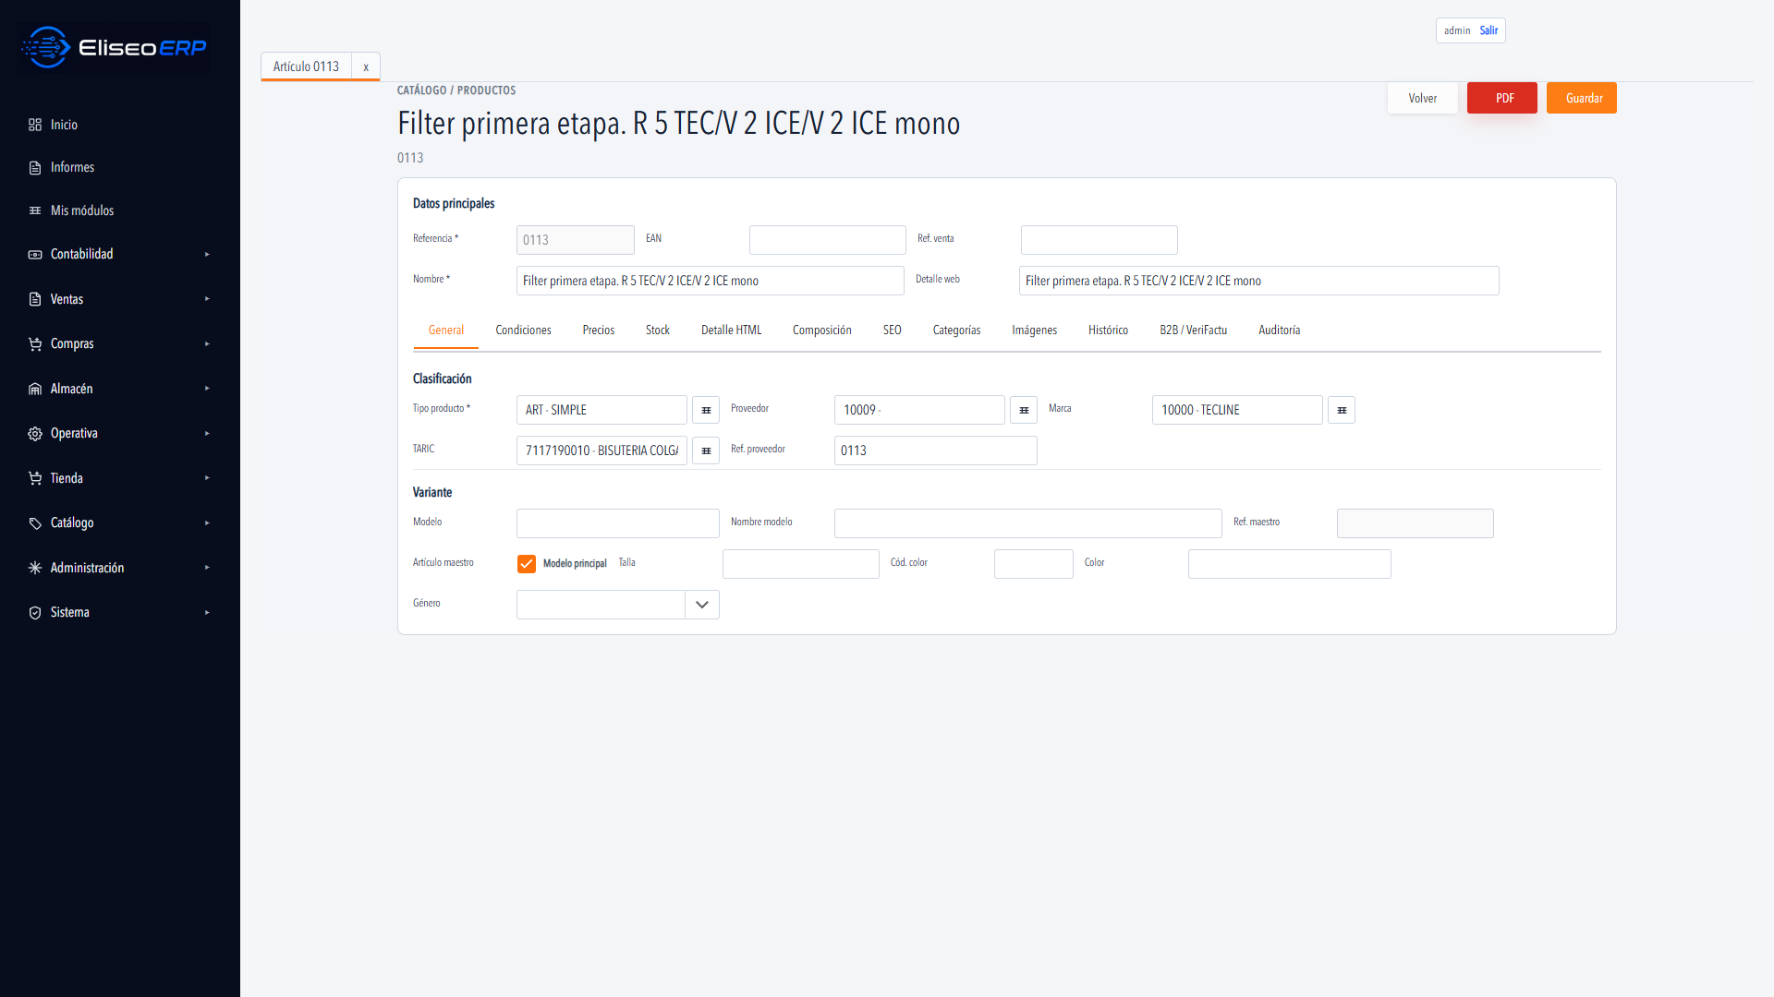Select the General tab
Viewport: 1774px width, 997px height.
coord(446,330)
